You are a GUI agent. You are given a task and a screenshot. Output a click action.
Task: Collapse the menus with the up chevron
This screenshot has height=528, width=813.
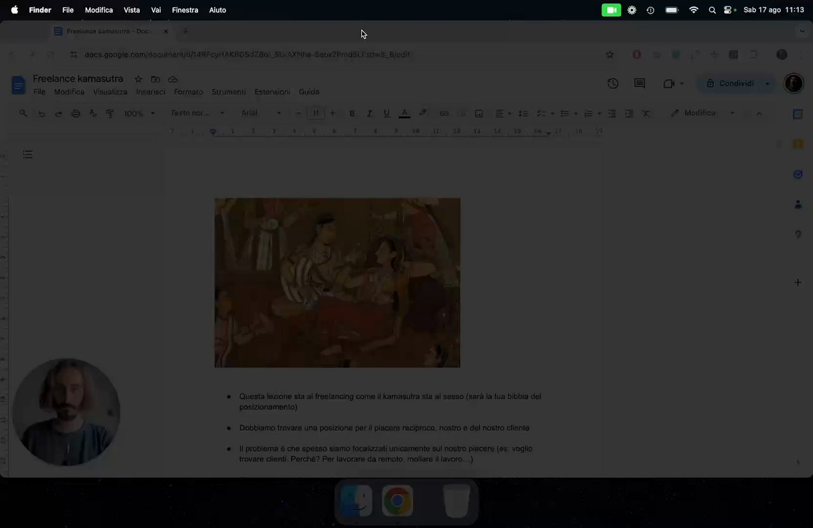(x=759, y=113)
